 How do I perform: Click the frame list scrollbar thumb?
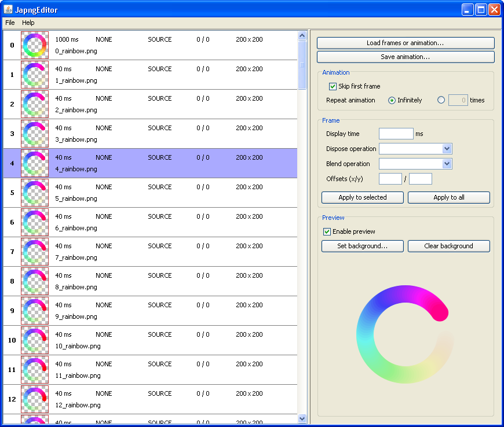point(302,65)
